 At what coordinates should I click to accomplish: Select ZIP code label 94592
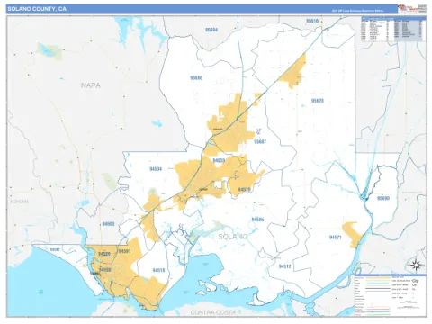(55, 249)
